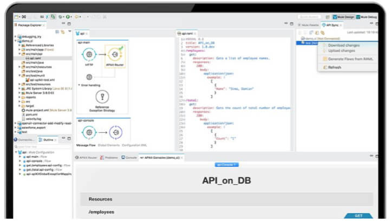Image resolution: width=391 pixels, height=222 pixels.
Task: Choose Download changes from context menu
Action: click(343, 45)
